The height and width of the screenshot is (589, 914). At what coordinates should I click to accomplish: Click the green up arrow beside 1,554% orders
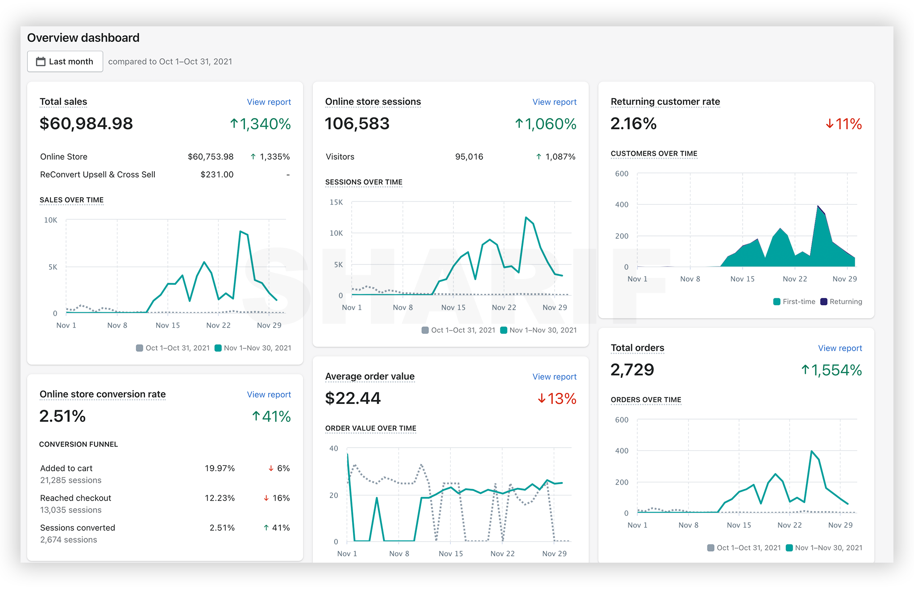pos(805,370)
